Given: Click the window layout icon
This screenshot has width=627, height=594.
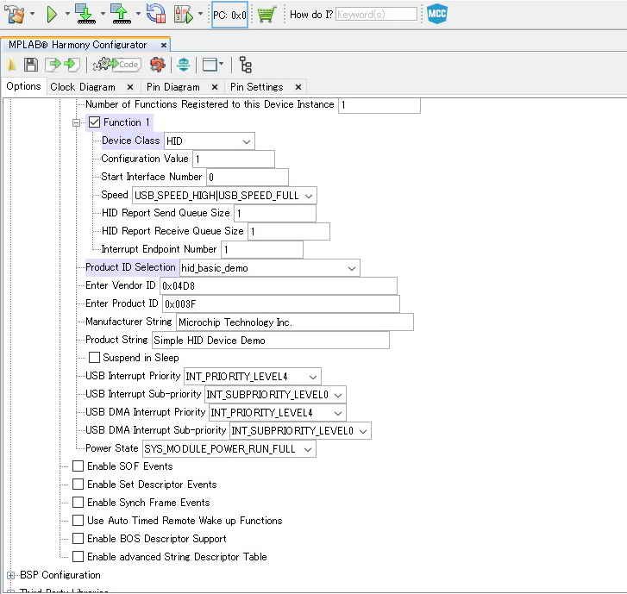Looking at the screenshot, I should 210,65.
